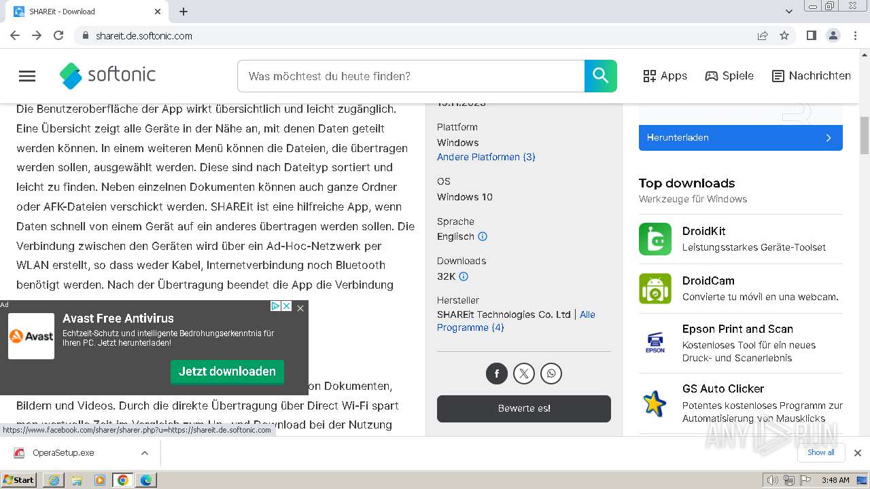Image resolution: width=870 pixels, height=489 pixels.
Task: Open Microsoft Edge from taskbar
Action: tap(146, 480)
